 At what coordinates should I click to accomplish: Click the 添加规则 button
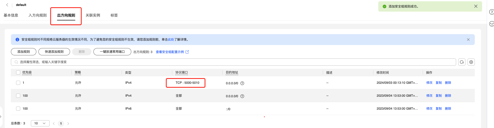(24, 52)
